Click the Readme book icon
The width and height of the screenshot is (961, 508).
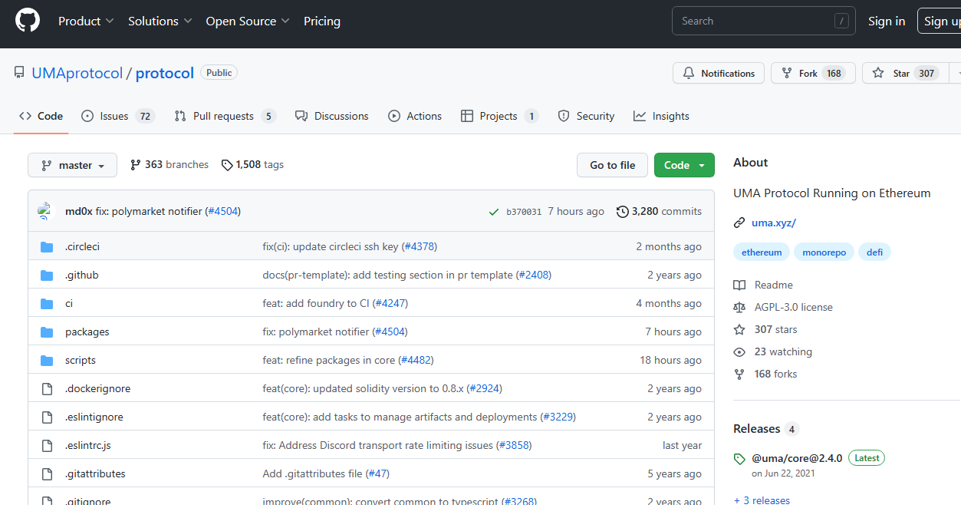click(x=739, y=285)
